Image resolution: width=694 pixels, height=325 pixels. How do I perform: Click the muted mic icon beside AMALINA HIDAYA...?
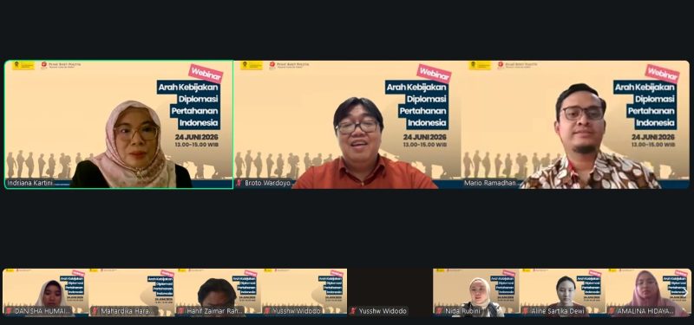pyautogui.click(x=612, y=311)
